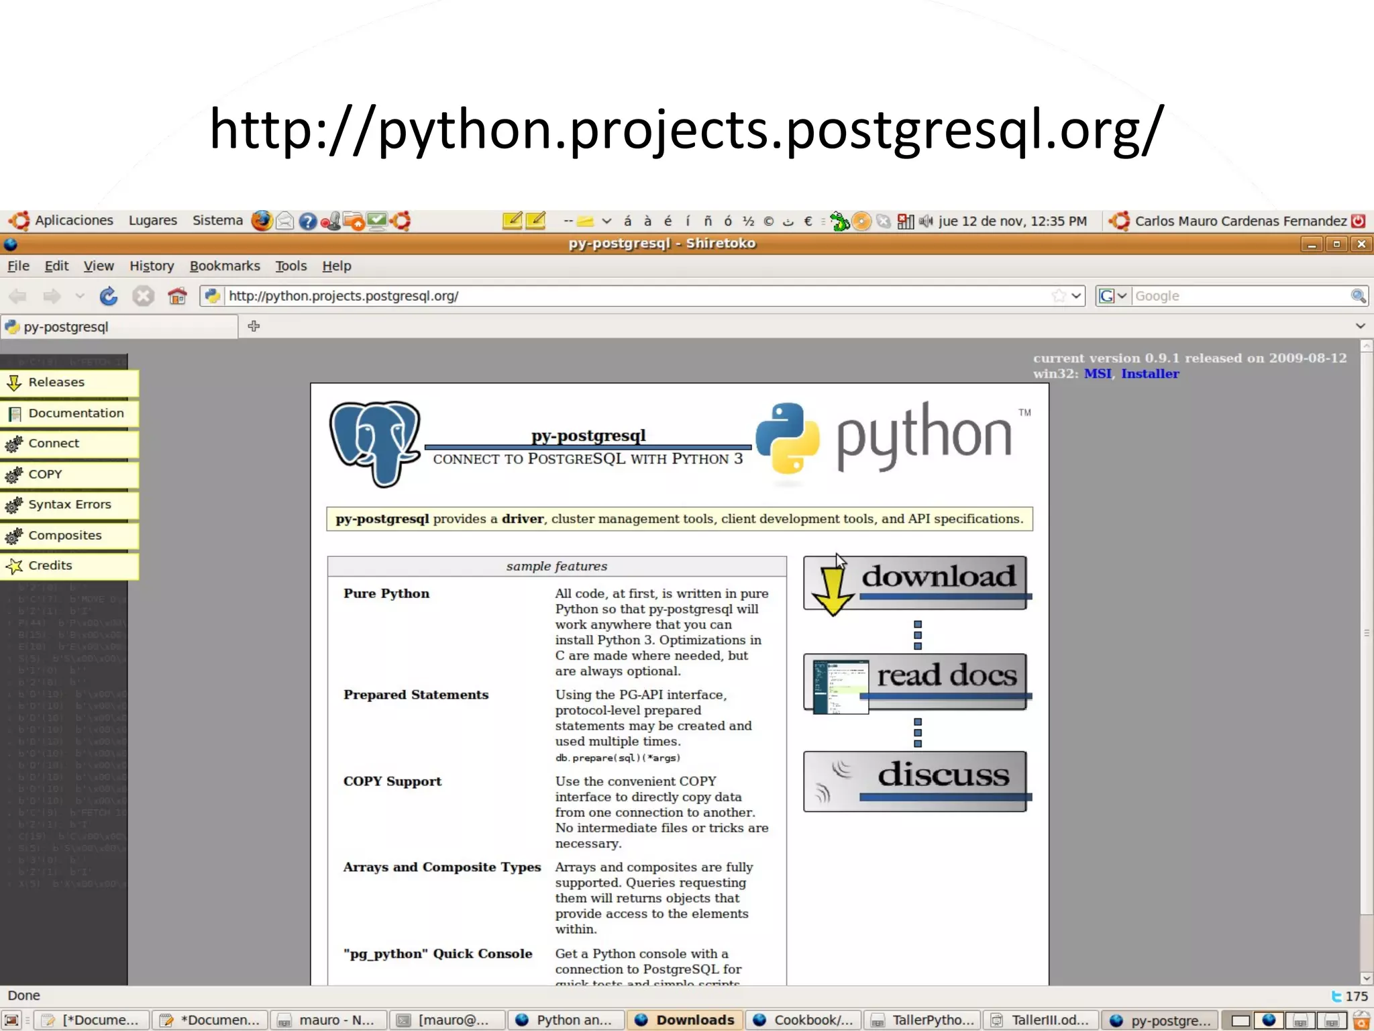The height and width of the screenshot is (1031, 1374).
Task: Open the Sistema panel menu
Action: click(x=217, y=221)
